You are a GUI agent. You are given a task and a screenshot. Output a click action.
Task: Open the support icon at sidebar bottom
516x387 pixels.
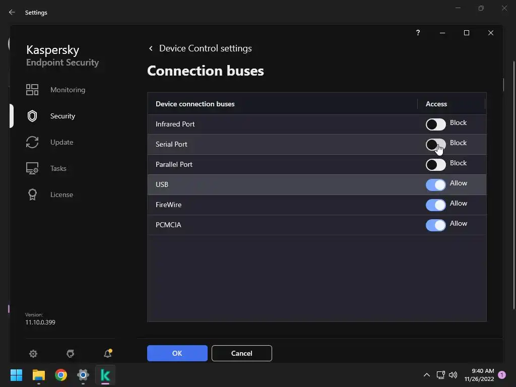tap(71, 353)
